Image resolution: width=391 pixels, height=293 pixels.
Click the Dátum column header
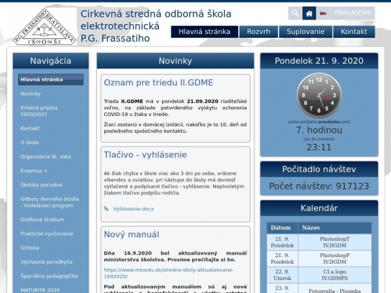click(282, 228)
